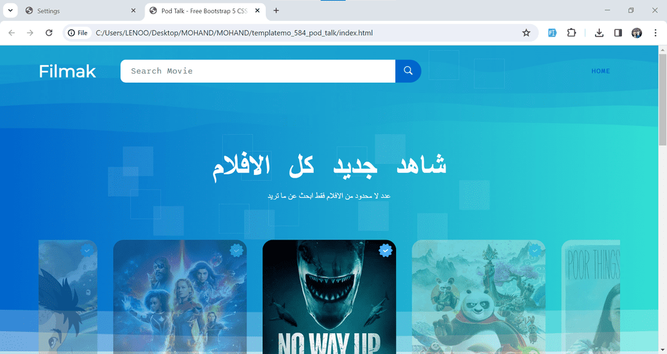Click verified badge on No Way Up poster
This screenshot has height=354, width=667.
386,251
